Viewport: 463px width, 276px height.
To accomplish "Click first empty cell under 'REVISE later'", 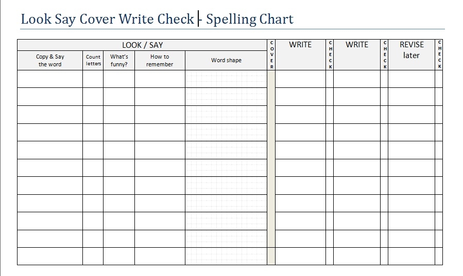I will 411,79.
